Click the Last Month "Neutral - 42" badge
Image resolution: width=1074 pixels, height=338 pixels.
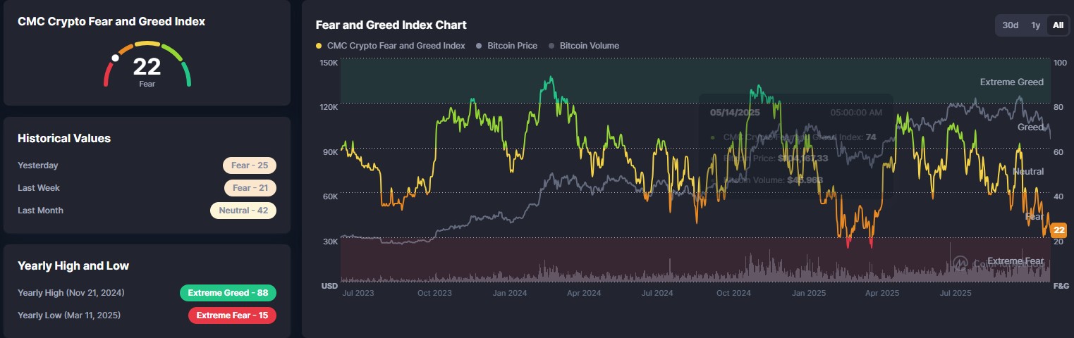click(243, 211)
